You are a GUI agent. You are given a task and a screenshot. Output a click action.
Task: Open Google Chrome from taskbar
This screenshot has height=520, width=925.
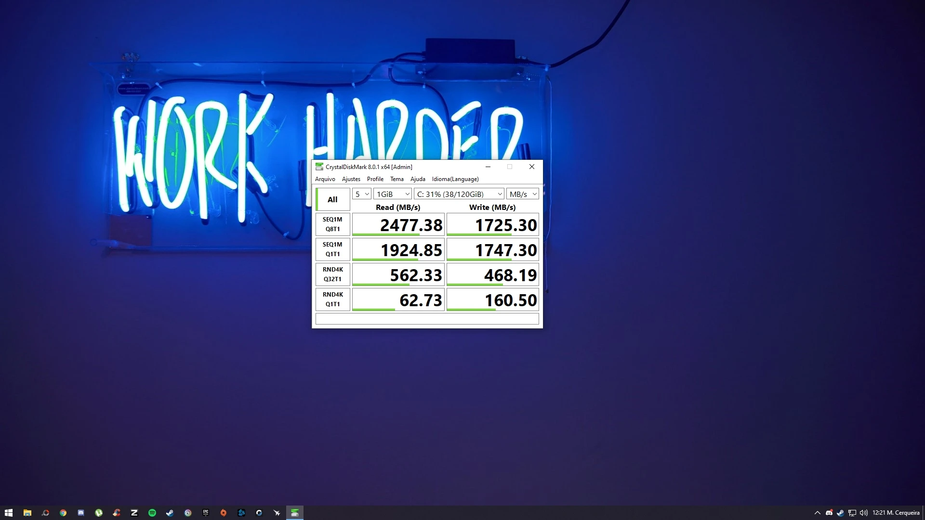(63, 513)
